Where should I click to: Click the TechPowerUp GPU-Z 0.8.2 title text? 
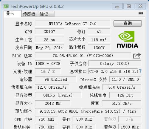point(37,6)
